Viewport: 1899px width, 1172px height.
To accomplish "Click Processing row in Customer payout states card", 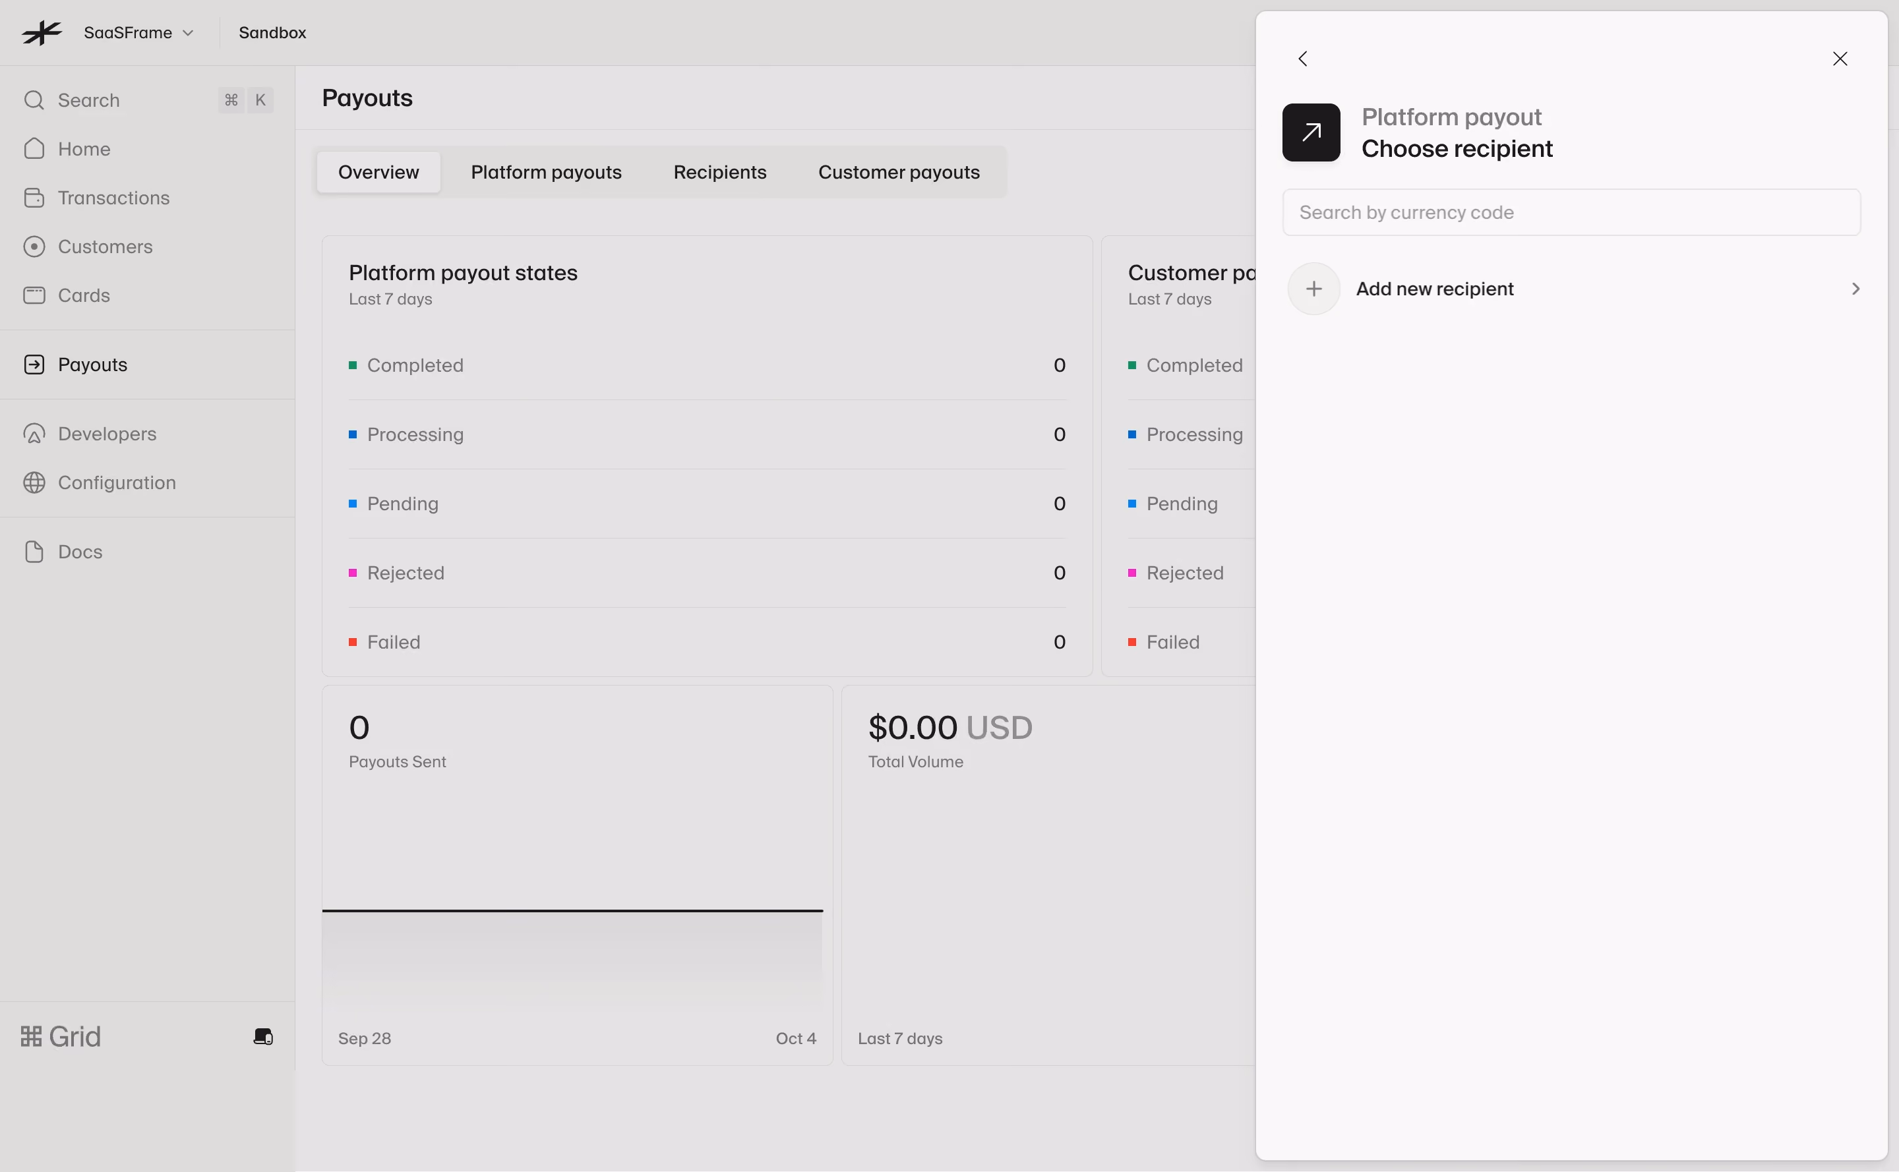I will (1191, 434).
